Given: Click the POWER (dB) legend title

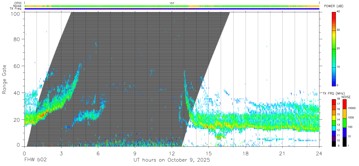Looking at the screenshot, I should tap(334, 6).
